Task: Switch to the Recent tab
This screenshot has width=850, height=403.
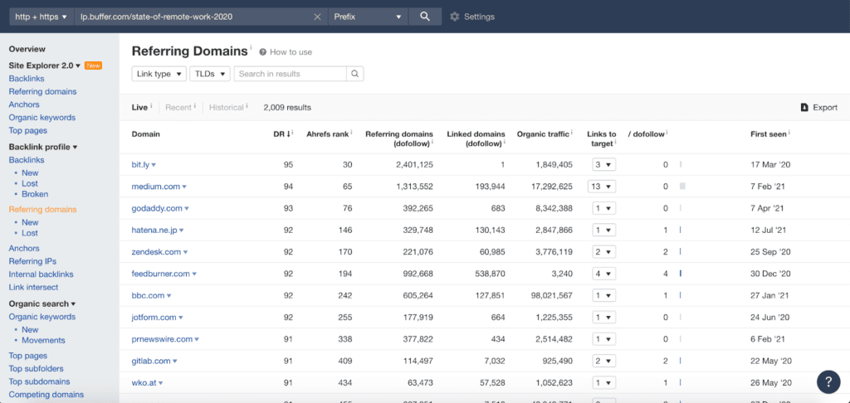Action: (178, 107)
